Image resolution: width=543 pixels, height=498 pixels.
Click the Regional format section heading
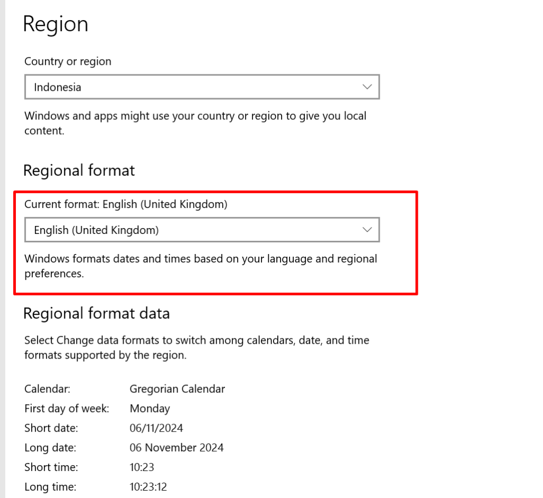pos(79,170)
